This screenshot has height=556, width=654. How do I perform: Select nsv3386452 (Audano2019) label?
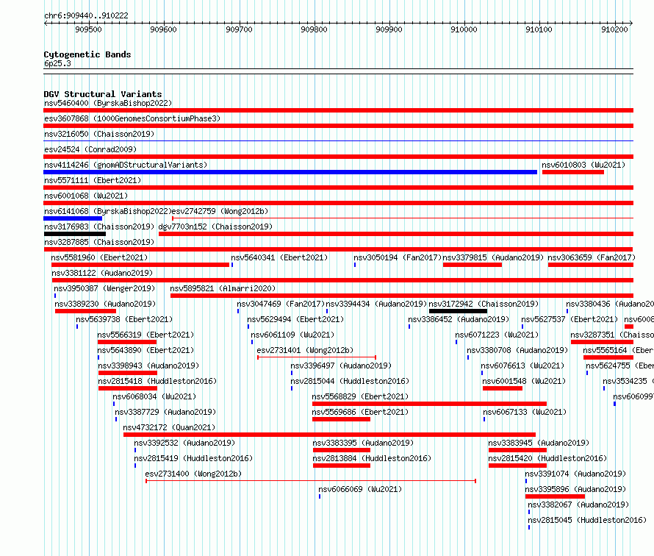point(459,319)
